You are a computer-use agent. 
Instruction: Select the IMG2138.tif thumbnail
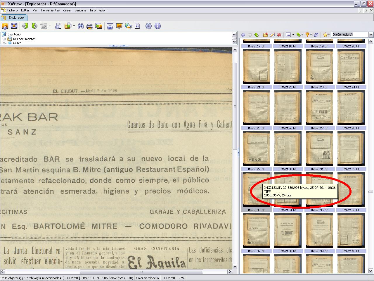point(288,230)
